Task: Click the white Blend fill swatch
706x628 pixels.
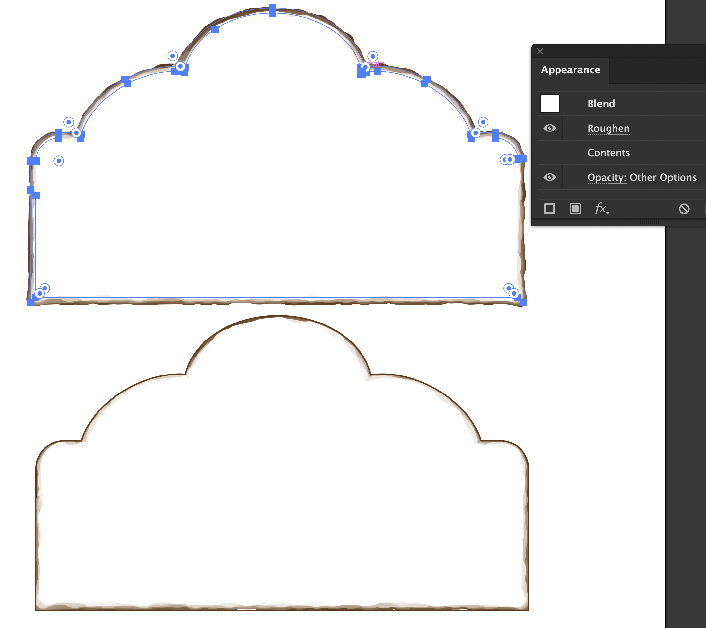Action: [550, 103]
